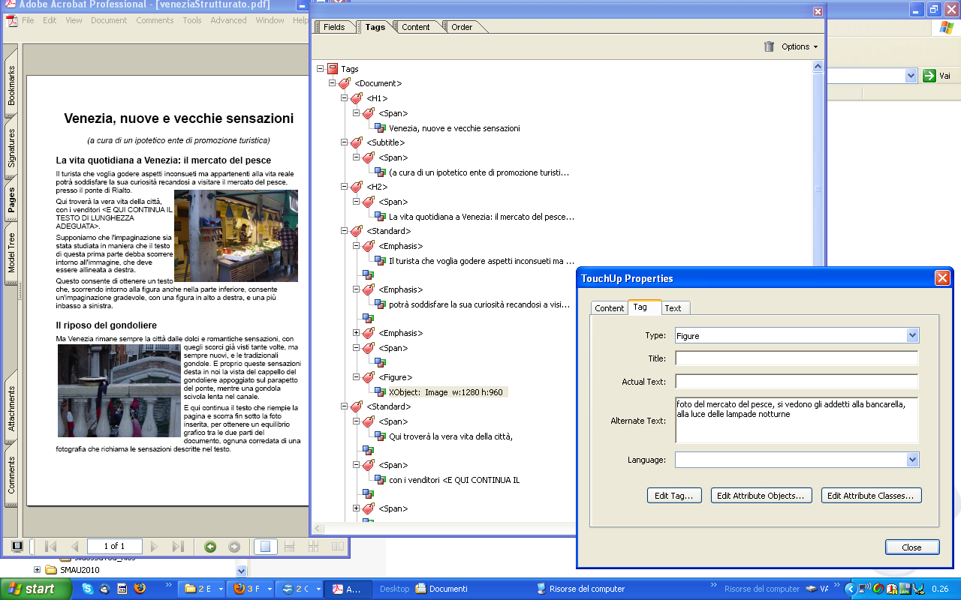Click the trash icon in Tags panel
The image size is (961, 600).
(x=769, y=46)
